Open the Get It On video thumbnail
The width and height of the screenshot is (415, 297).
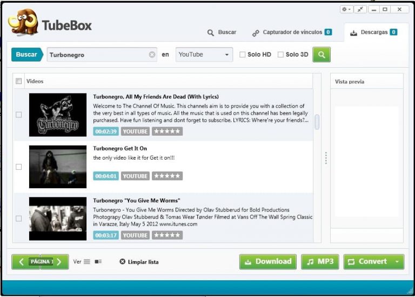tap(58, 167)
